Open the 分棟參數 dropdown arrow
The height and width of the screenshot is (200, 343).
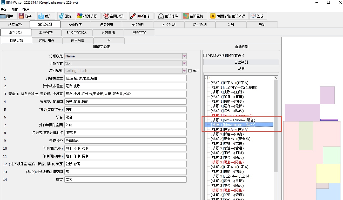click(x=184, y=63)
